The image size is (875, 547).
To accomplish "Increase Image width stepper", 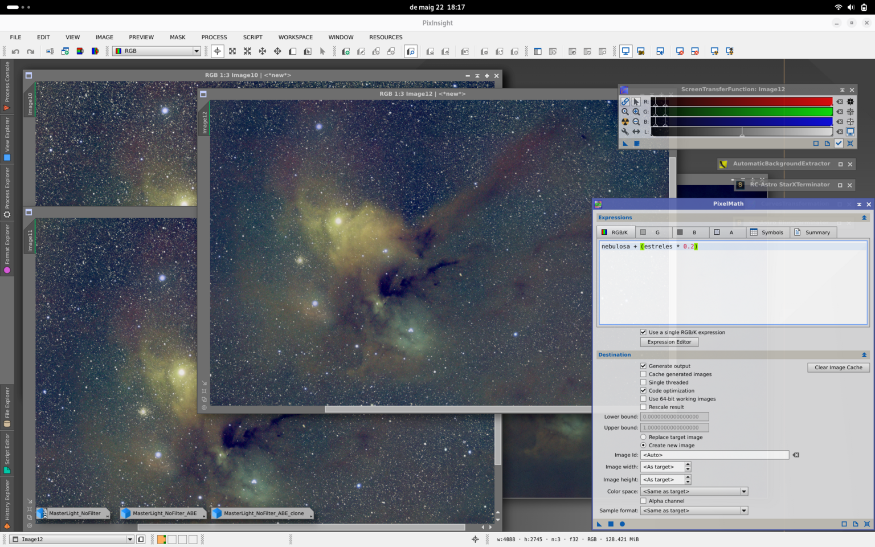I will 688,464.
